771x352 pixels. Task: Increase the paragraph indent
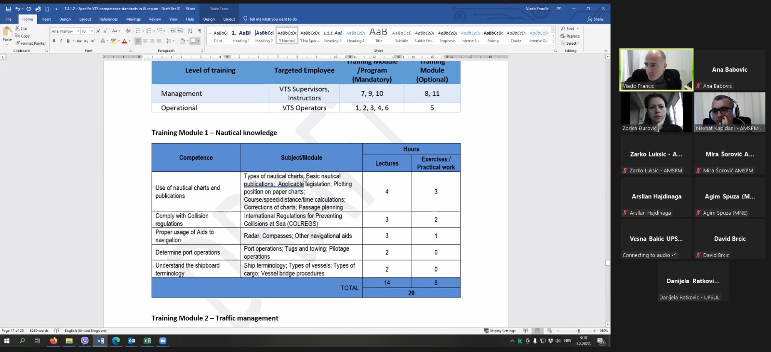180,31
